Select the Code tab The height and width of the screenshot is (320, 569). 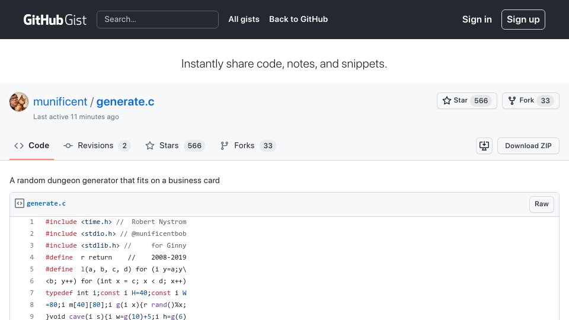click(x=31, y=146)
